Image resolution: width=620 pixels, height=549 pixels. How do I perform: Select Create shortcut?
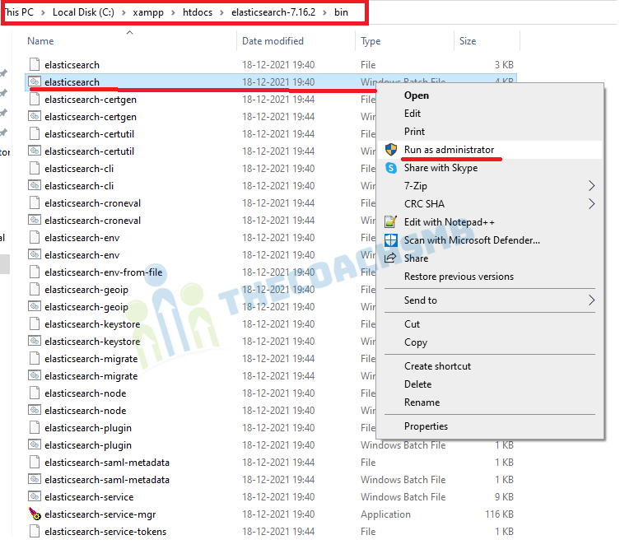(437, 366)
